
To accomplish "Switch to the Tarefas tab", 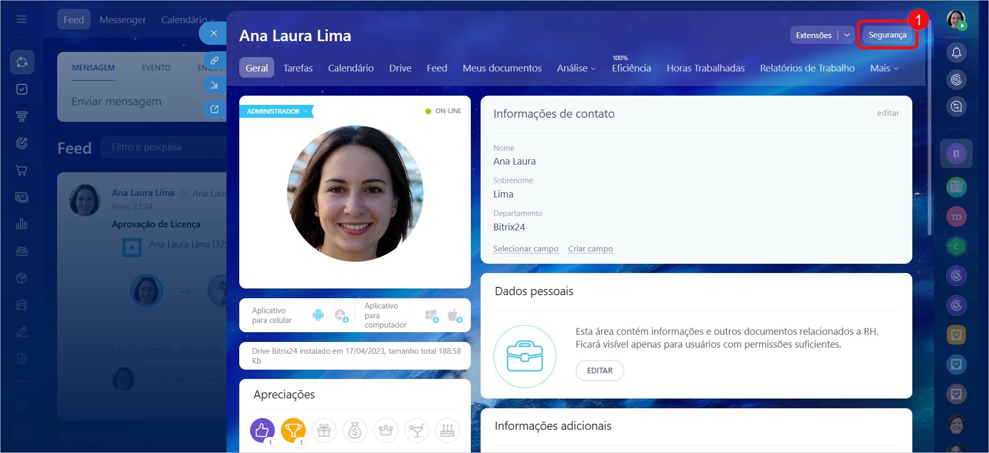I will [298, 68].
